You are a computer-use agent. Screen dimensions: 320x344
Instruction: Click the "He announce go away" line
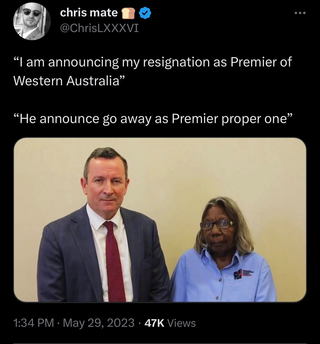153,119
